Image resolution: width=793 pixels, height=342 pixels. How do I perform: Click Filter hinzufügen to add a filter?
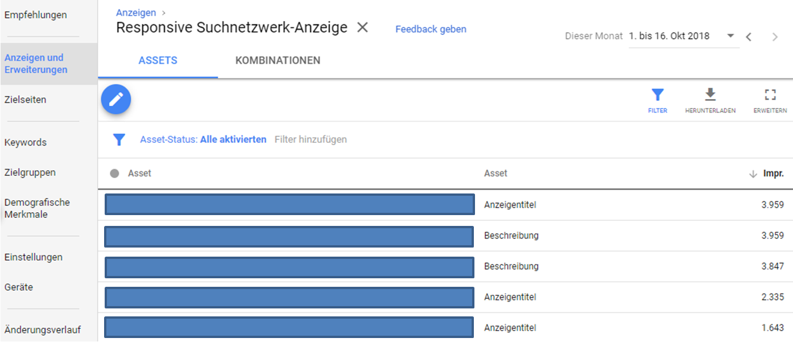point(311,139)
